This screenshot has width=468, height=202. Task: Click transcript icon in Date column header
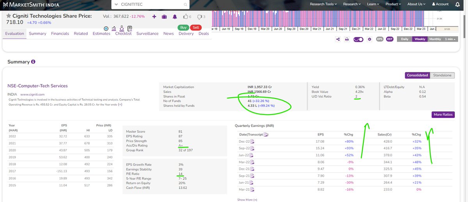tap(266, 135)
